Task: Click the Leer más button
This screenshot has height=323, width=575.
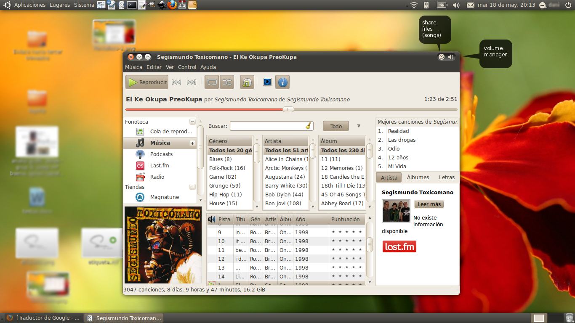Action: pyautogui.click(x=429, y=204)
